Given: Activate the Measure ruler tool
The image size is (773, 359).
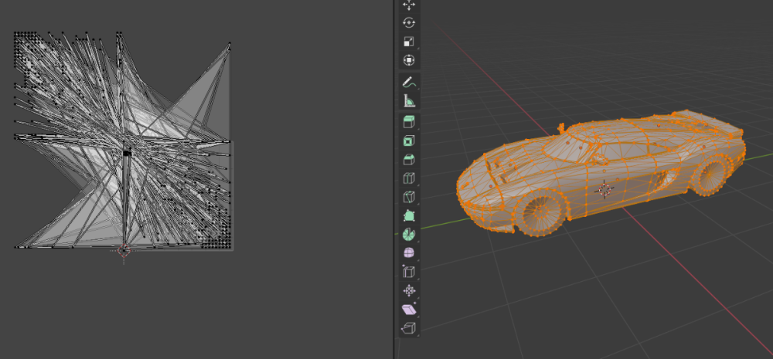Looking at the screenshot, I should click(409, 100).
